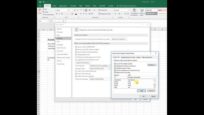Click Custom Dictionaries button

[x=83, y=63]
